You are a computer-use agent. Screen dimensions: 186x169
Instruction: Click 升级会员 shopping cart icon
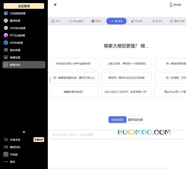pos(6,140)
